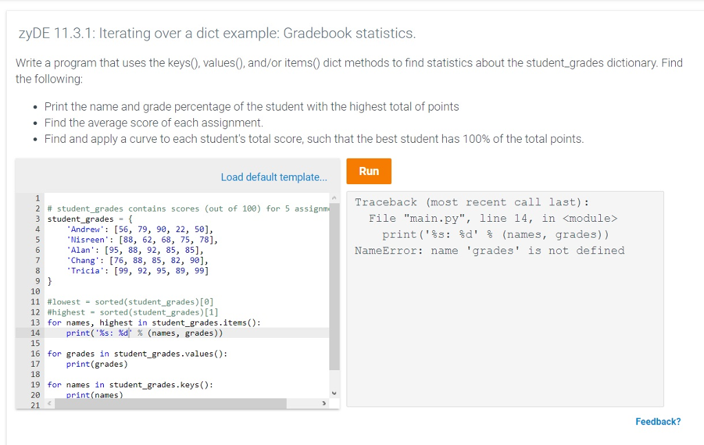The height and width of the screenshot is (445, 704).
Task: Click the left arrow on the horizontal scrollbar
Action: [47, 403]
